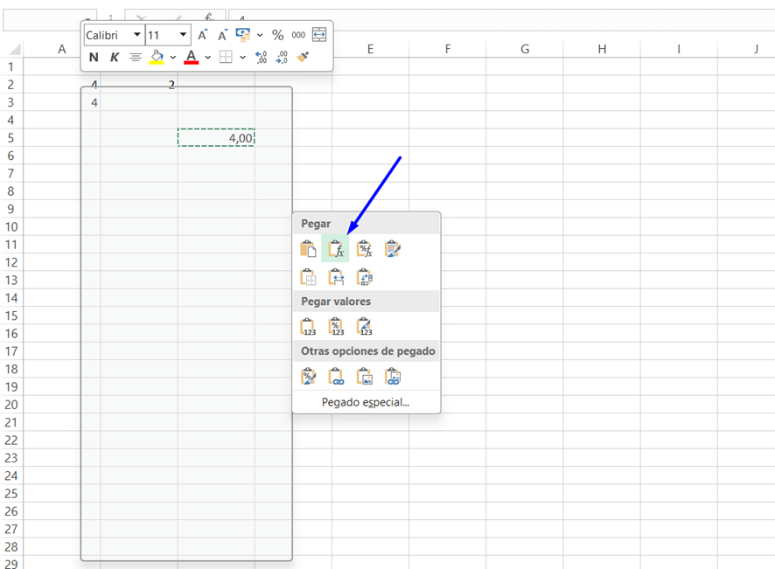Toggle bold (N) formatting
The width and height of the screenshot is (775, 569).
94,57
